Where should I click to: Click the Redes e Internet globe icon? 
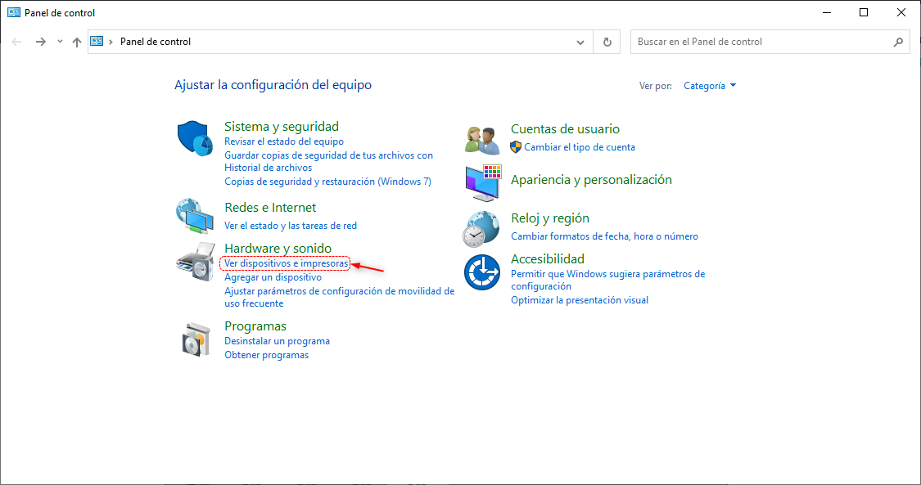[195, 216]
